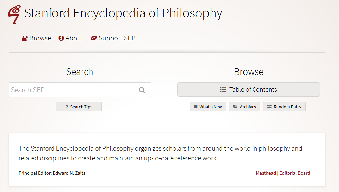The height and width of the screenshot is (192, 339).
Task: Open the Masthead link
Action: pos(266,173)
